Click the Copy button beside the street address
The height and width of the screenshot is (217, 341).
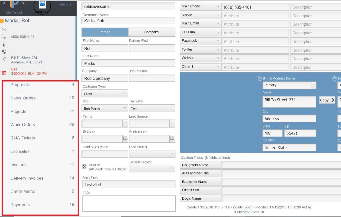point(327,100)
